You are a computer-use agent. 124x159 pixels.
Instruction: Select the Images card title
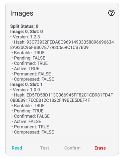22,13
